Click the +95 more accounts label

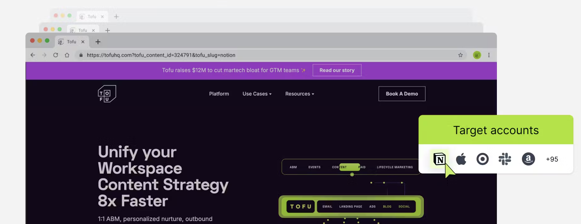[x=552, y=159]
